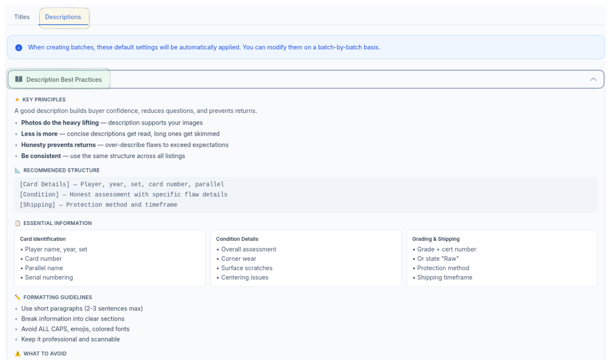Click the pencil icon beside FORMATTING GUIDELINES
The height and width of the screenshot is (364, 610).
17,297
